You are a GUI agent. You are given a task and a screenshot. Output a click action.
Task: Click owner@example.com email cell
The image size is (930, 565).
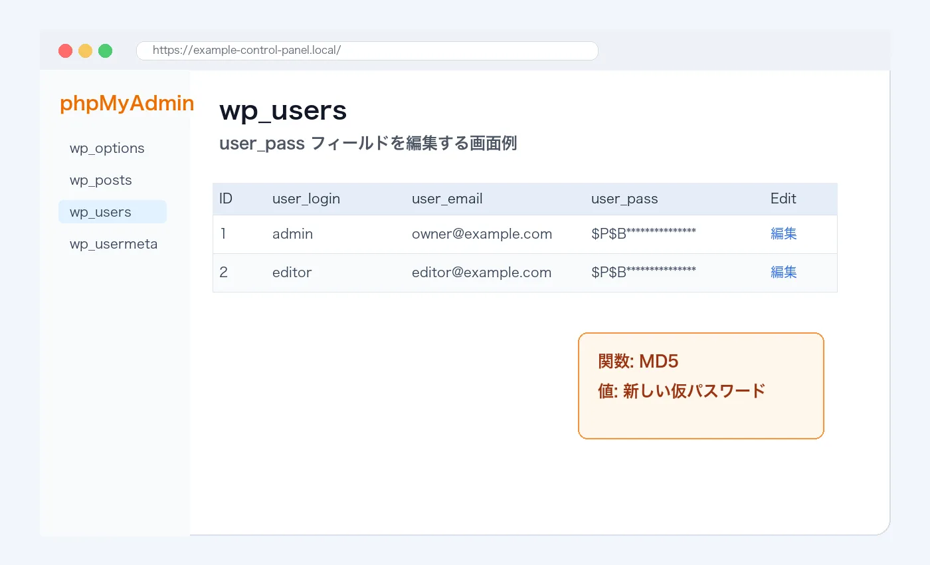[x=482, y=234]
